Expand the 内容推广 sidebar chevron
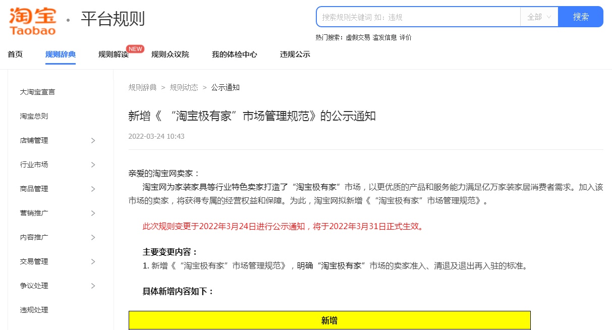 (93, 238)
